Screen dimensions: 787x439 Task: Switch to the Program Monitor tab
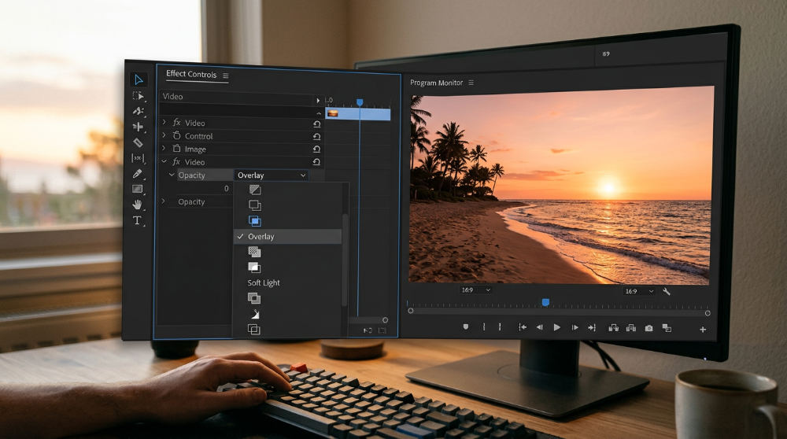436,83
